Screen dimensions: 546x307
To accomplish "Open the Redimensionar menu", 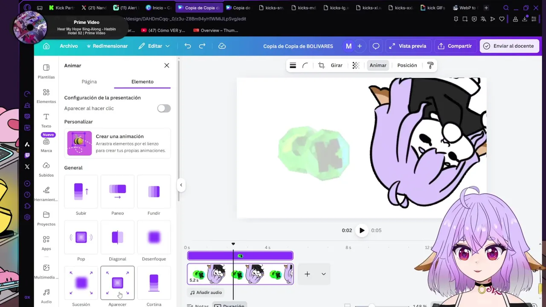I will click(x=107, y=46).
